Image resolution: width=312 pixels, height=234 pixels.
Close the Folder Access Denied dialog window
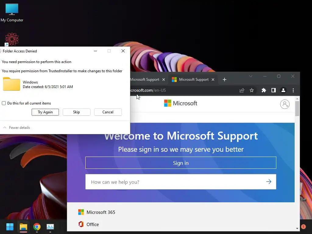[x=123, y=51]
